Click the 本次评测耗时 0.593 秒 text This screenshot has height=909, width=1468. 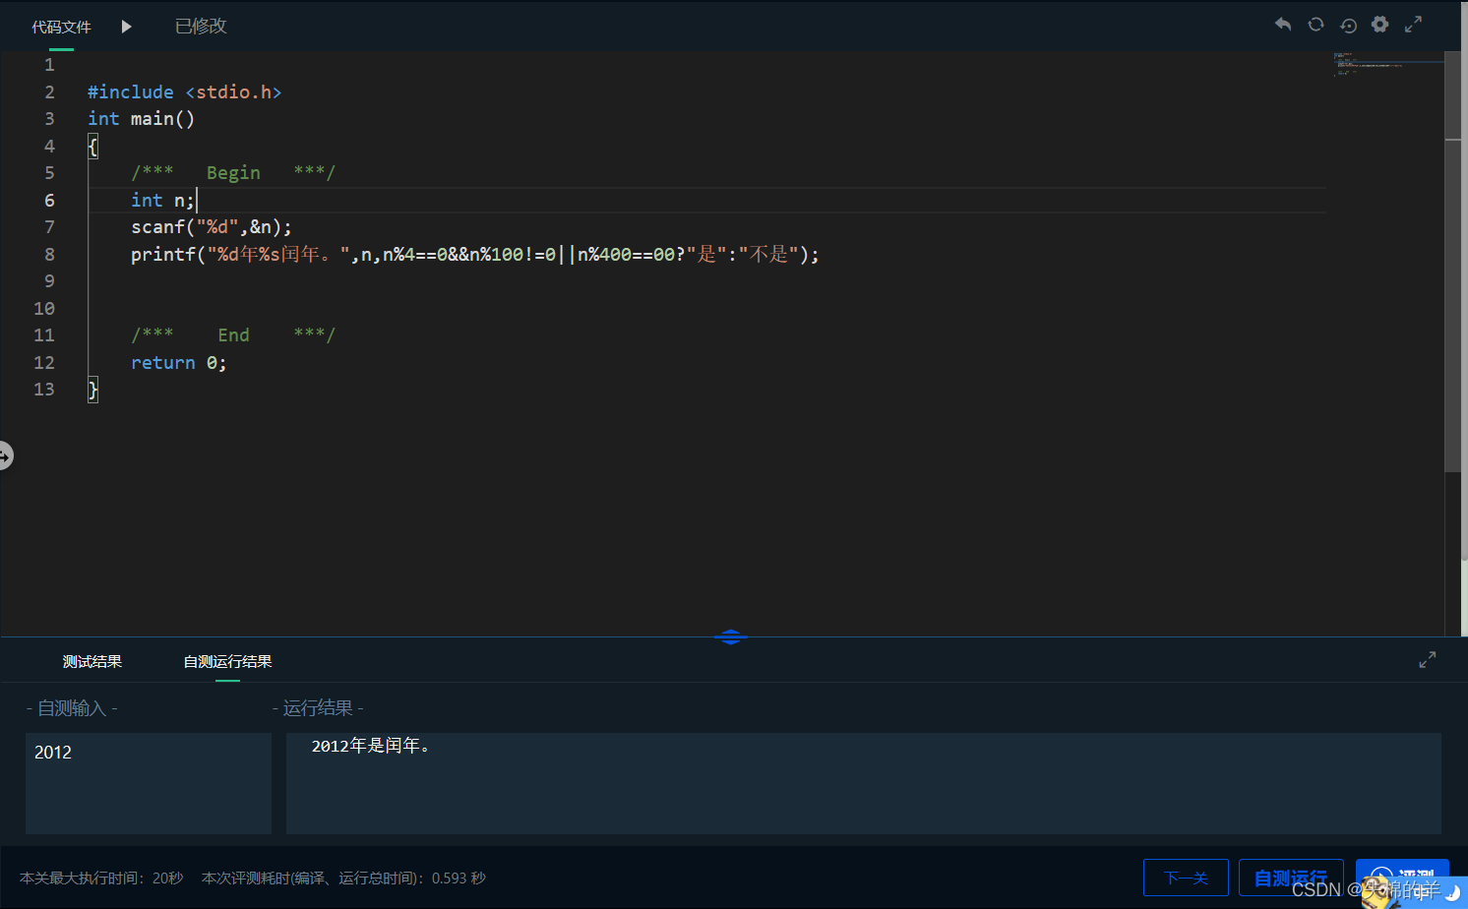pyautogui.click(x=343, y=878)
